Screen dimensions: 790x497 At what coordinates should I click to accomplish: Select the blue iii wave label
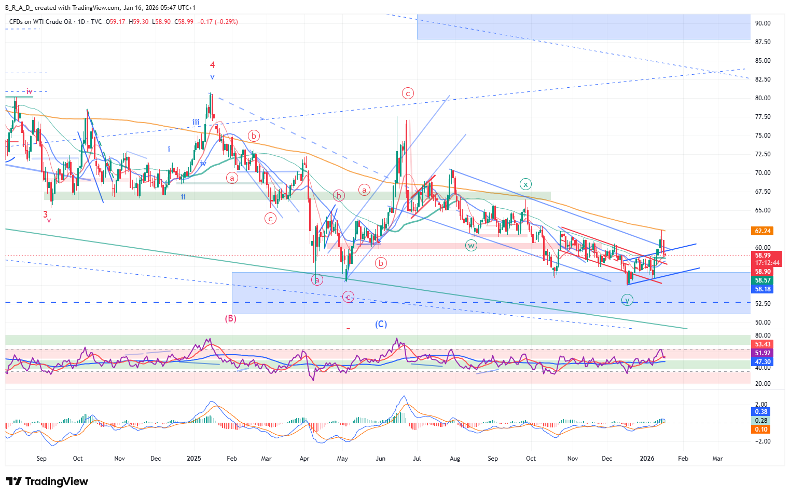click(x=196, y=123)
